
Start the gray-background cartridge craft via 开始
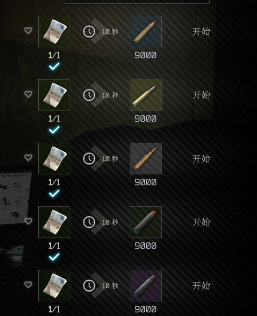tap(201, 159)
